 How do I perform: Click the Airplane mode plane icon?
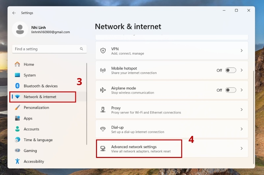tap(103, 90)
